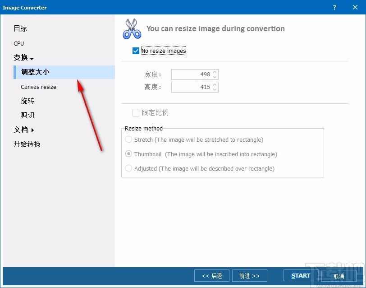Expand the 文档 section arrow

[32, 130]
